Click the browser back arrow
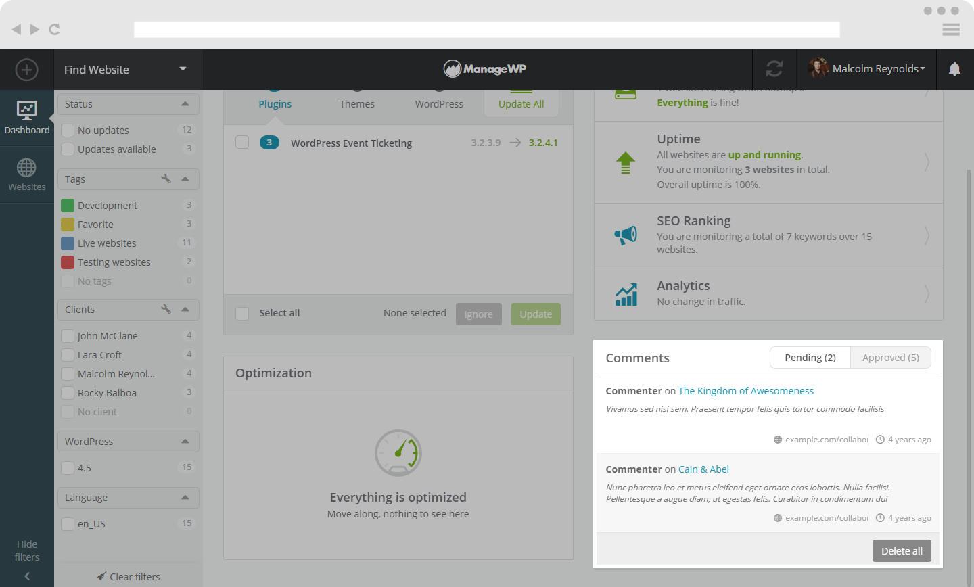 coord(16,29)
